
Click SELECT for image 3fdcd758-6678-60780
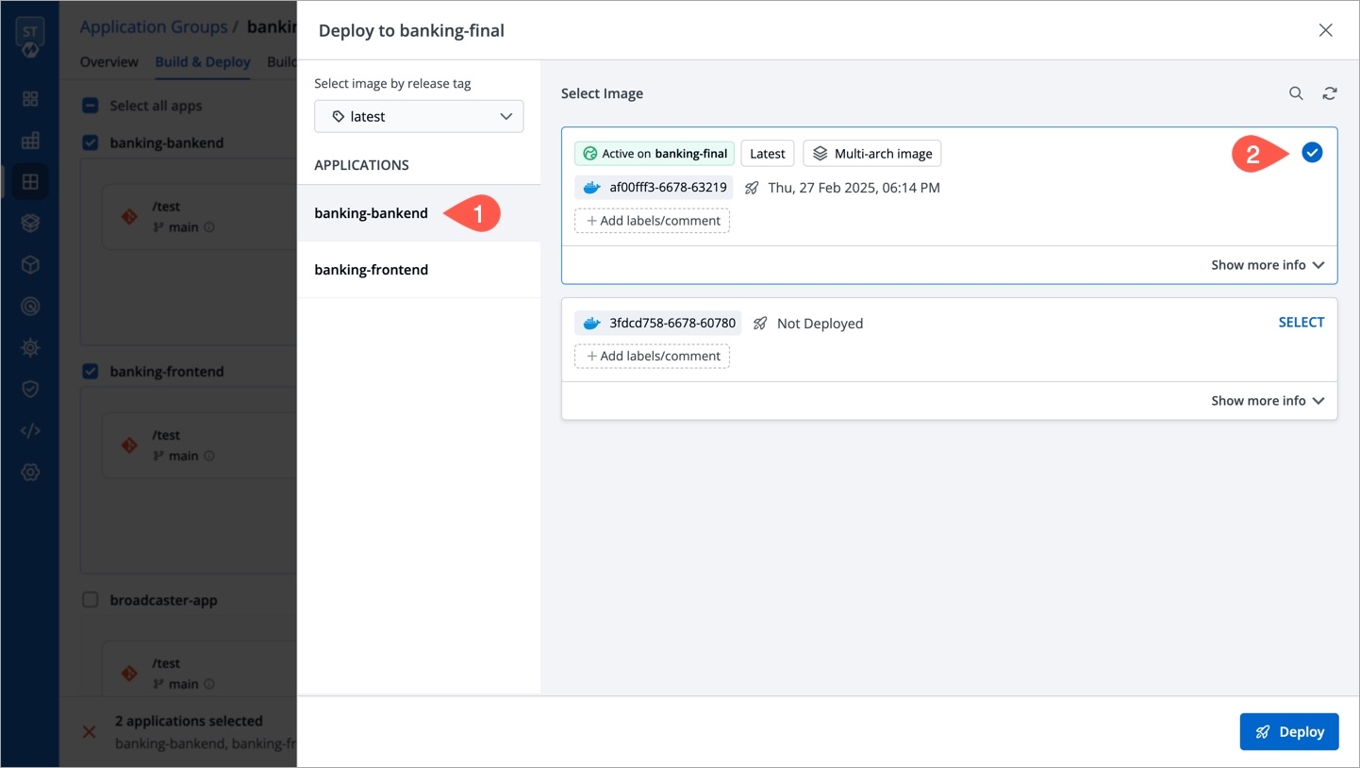pos(1301,323)
